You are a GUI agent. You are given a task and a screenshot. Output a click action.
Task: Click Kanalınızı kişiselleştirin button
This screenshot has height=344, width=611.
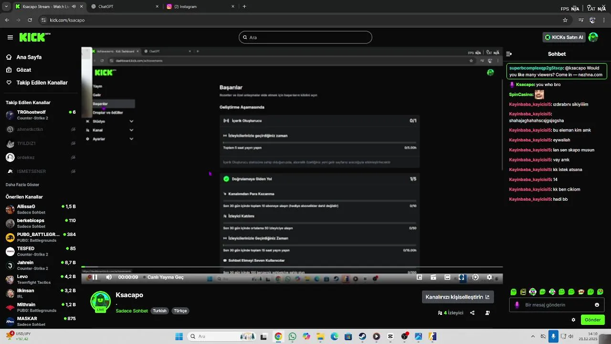point(457,297)
